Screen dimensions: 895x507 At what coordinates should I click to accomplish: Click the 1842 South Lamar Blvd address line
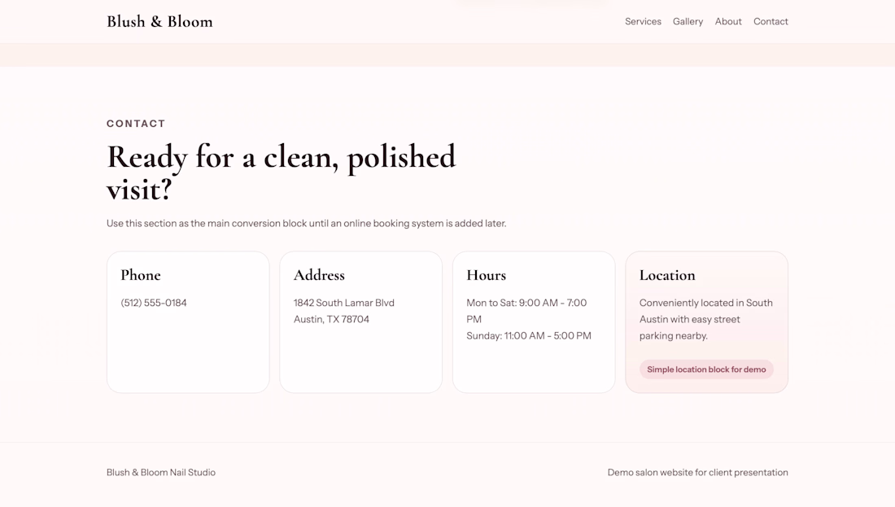[344, 303]
